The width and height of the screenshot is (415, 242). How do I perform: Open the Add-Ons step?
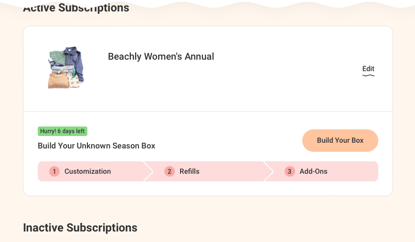pyautogui.click(x=313, y=171)
